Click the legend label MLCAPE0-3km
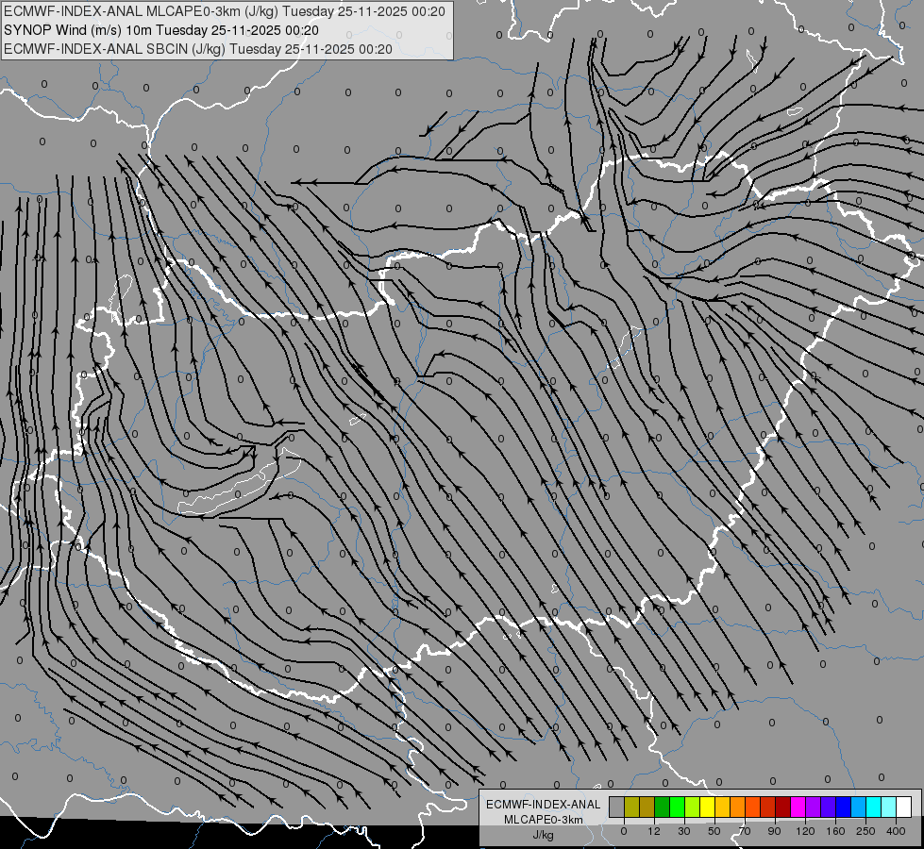 pos(544,820)
